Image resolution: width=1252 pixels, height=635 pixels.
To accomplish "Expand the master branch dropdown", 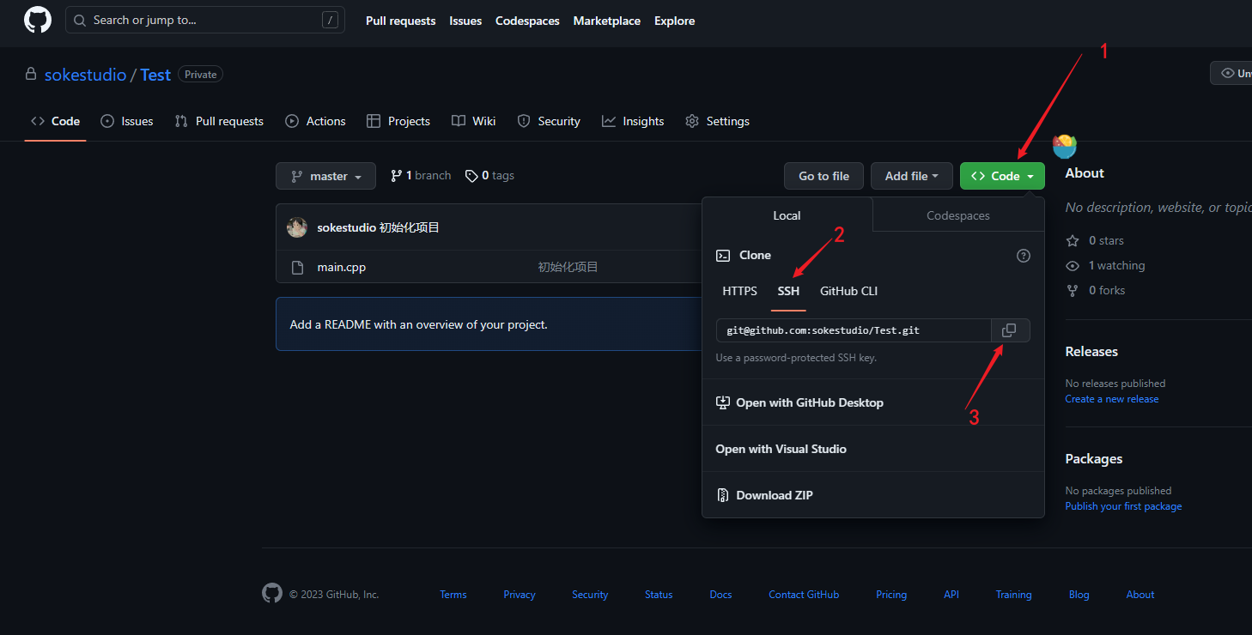I will 325,176.
